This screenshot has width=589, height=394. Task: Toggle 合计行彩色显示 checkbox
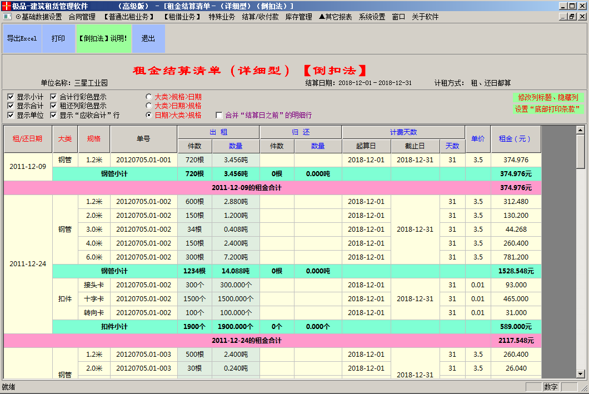click(53, 97)
